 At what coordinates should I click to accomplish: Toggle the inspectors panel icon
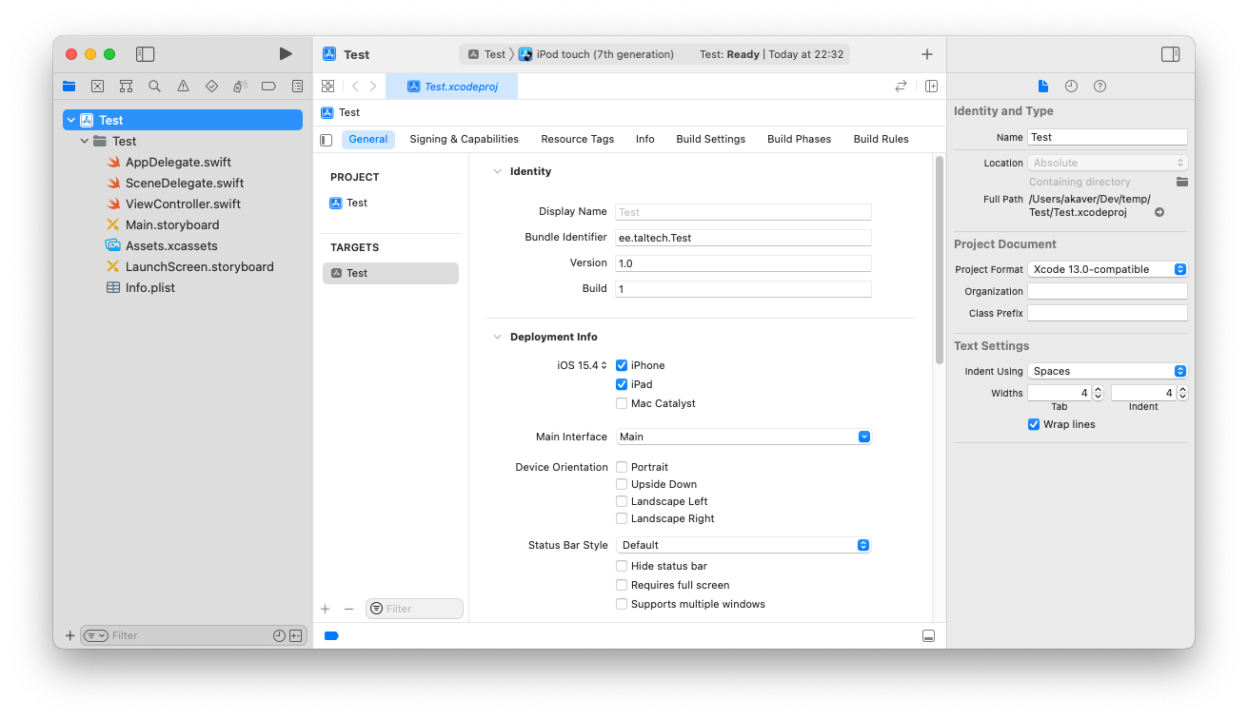click(x=1171, y=54)
